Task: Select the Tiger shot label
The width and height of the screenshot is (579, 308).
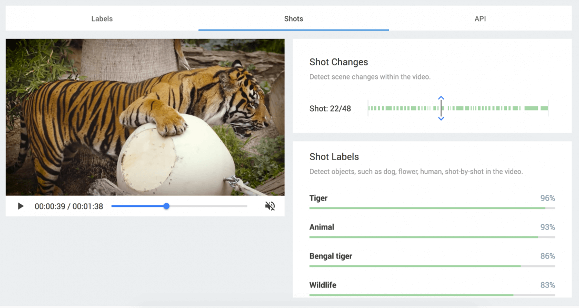Action: click(x=318, y=198)
